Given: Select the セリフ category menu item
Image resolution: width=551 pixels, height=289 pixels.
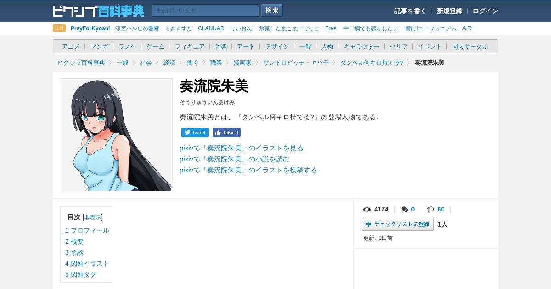Looking at the screenshot, I should pyautogui.click(x=399, y=46).
